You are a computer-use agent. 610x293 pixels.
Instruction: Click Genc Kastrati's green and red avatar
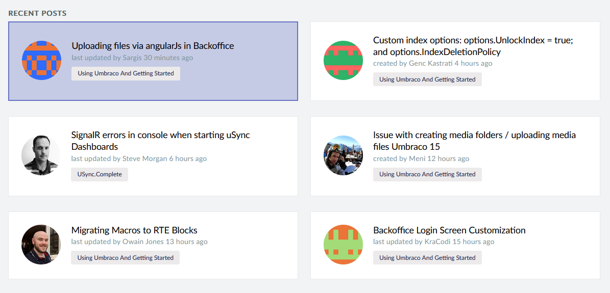(343, 60)
